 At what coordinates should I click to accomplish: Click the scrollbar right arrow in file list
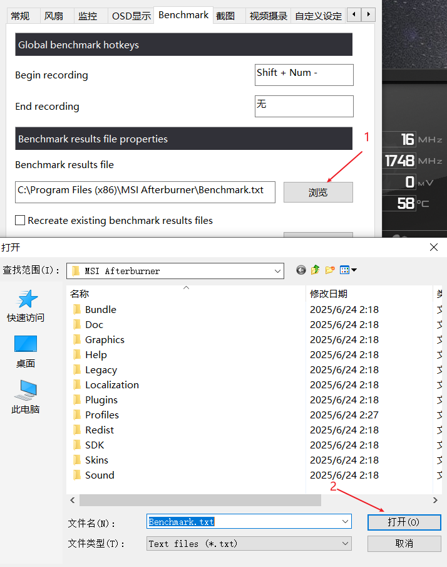tap(435, 500)
